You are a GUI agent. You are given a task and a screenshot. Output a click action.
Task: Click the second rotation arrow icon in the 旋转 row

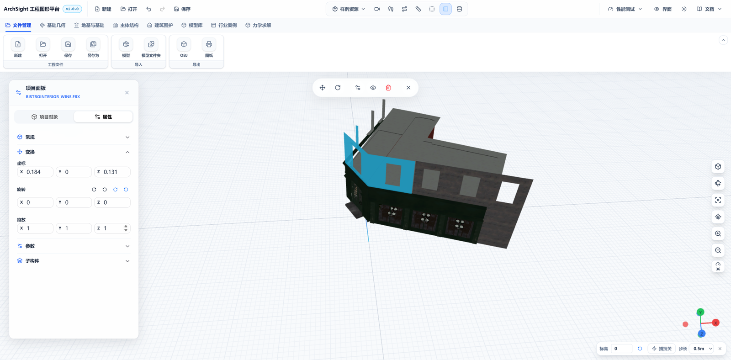[x=105, y=190]
